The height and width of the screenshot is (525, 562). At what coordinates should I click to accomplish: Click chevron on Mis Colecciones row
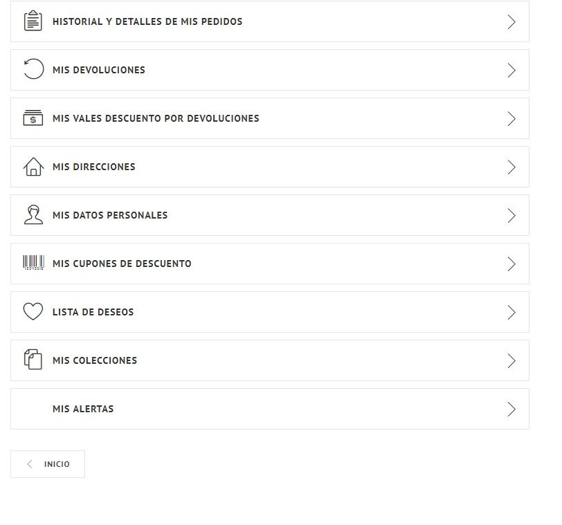click(x=511, y=360)
